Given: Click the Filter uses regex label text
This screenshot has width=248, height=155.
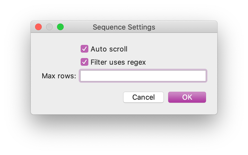Looking at the screenshot, I should (118, 62).
